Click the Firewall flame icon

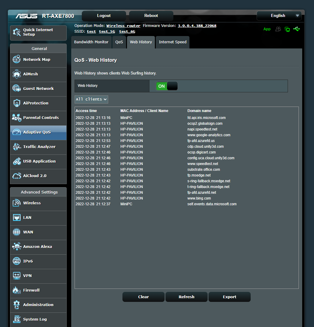pos(17,290)
